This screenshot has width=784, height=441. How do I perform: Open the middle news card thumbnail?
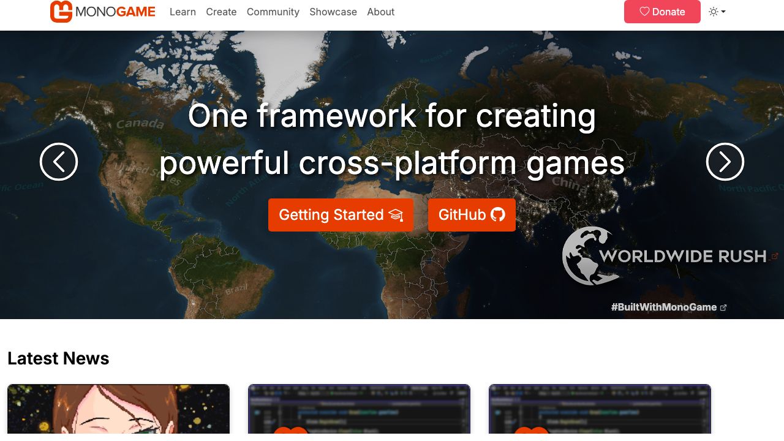(x=359, y=409)
